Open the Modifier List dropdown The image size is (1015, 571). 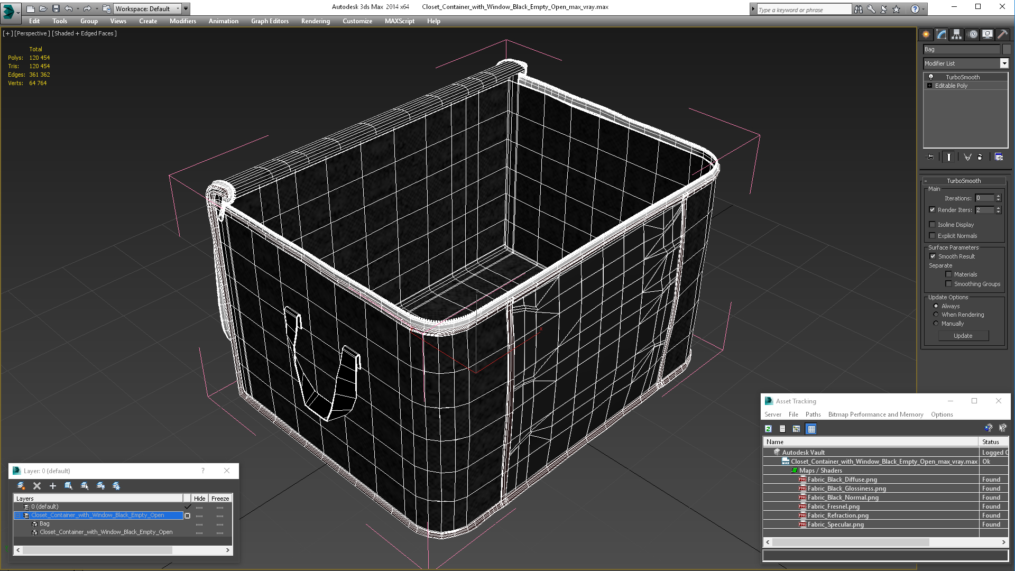(x=1004, y=63)
